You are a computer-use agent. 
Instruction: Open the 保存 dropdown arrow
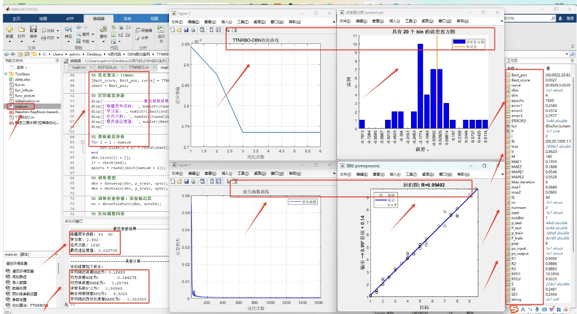(33, 41)
